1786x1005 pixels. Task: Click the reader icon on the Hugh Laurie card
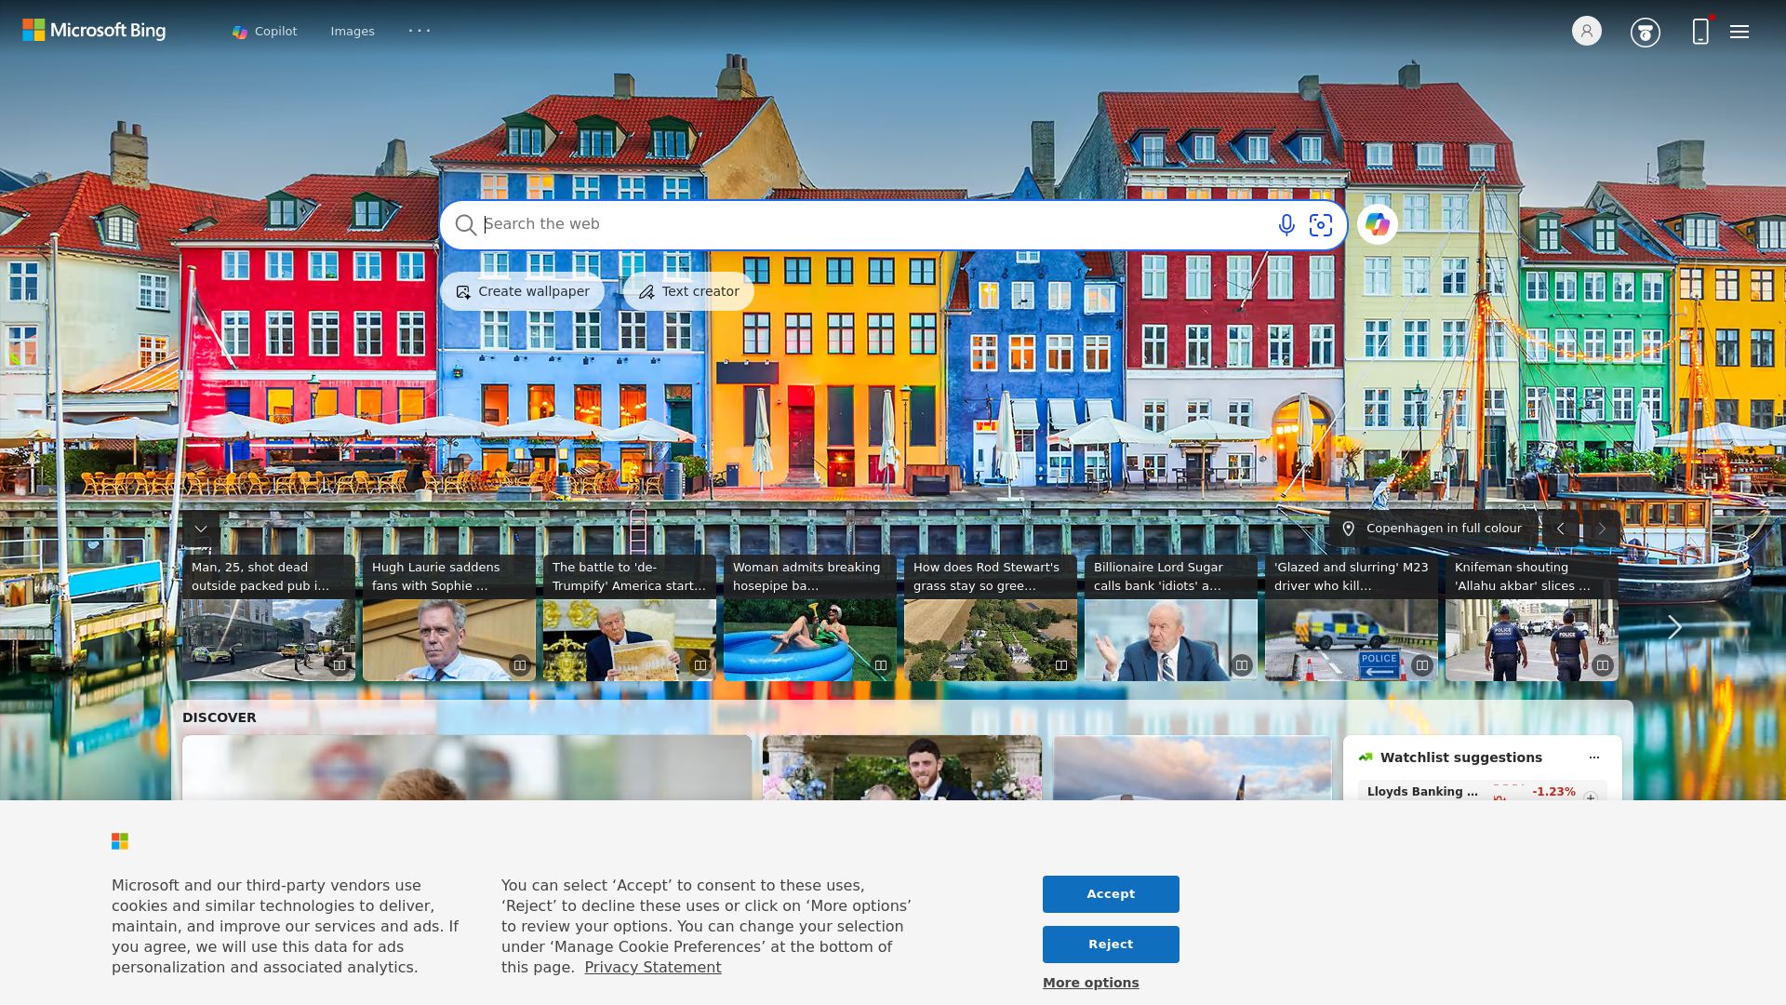tap(520, 665)
